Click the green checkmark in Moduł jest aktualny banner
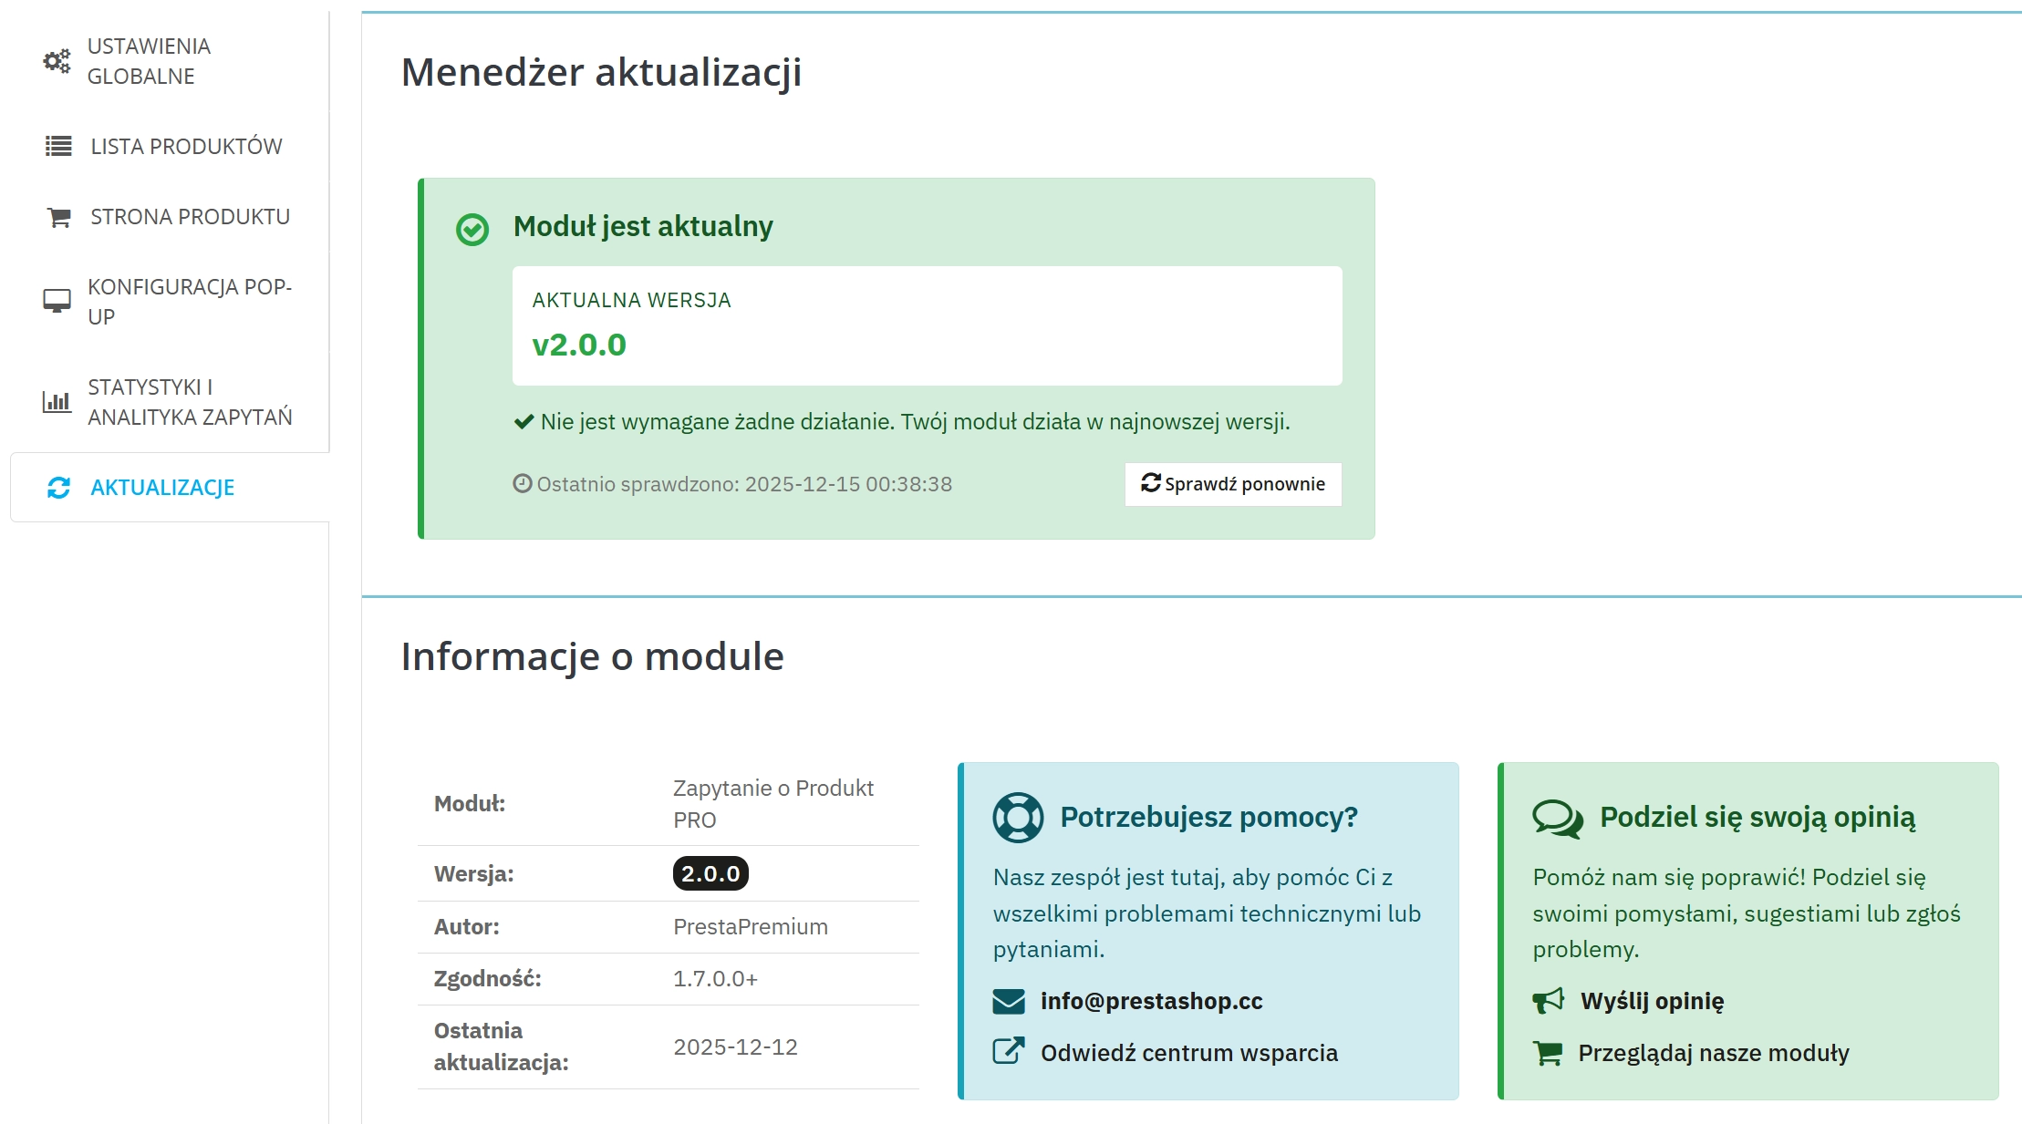 [471, 229]
